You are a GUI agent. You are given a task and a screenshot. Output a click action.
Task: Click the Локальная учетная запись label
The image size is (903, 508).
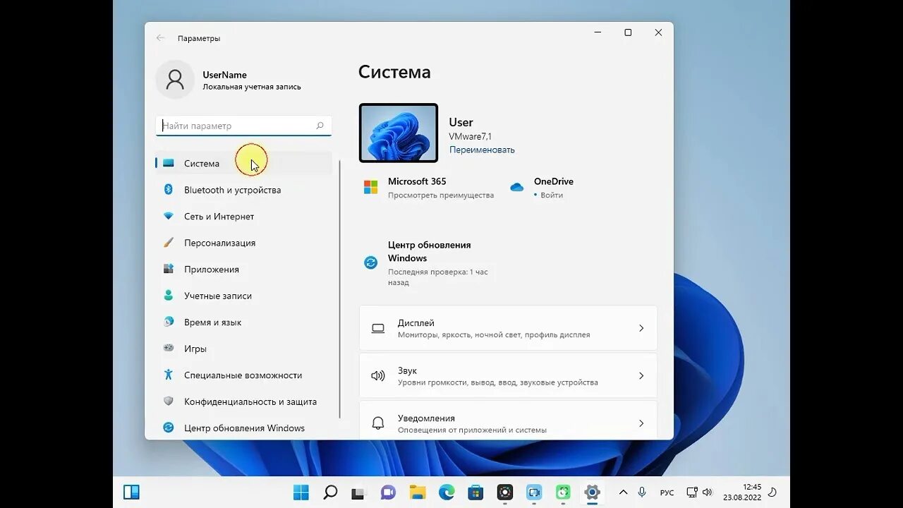tap(252, 87)
